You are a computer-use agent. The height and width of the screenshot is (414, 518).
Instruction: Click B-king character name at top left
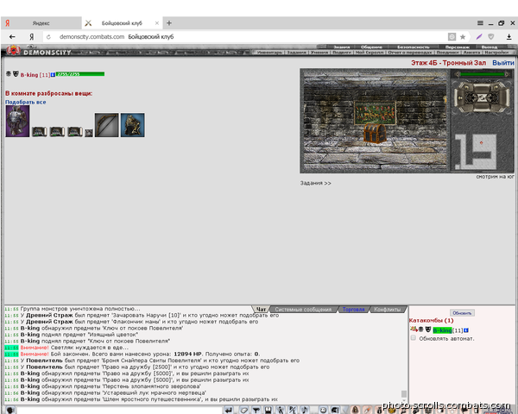[29, 75]
